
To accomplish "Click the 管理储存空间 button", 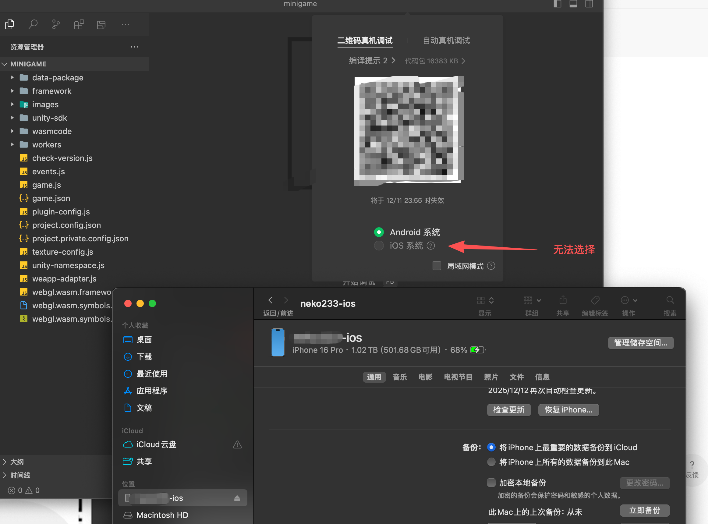I will 640,343.
